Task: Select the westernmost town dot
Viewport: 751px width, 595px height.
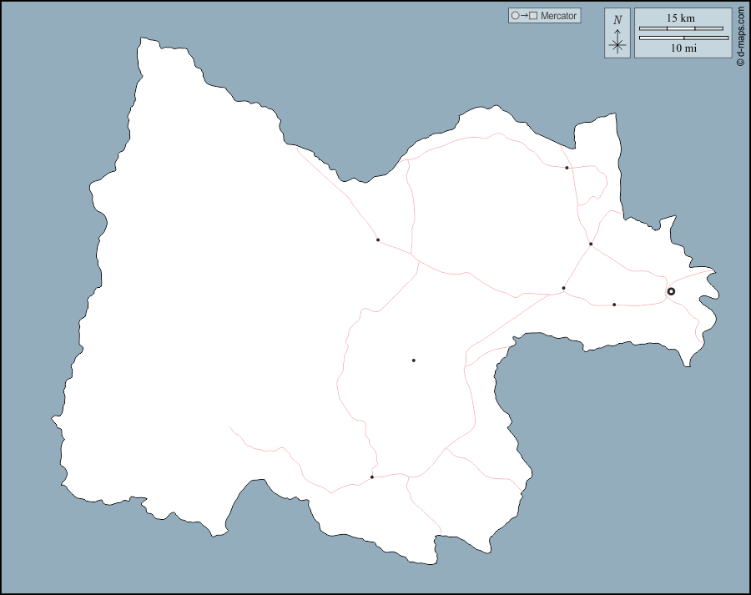Action: coord(377,240)
